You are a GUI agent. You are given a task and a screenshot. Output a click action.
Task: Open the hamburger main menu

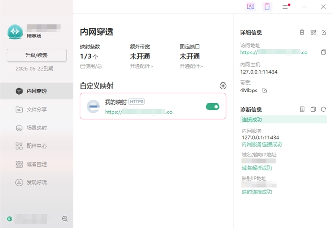pos(285,7)
